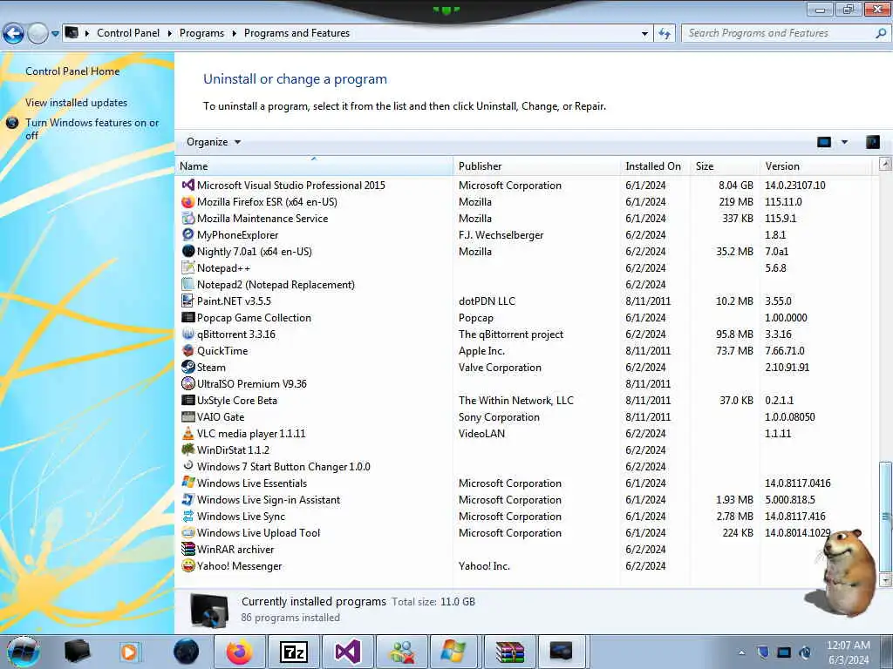Open Visual Studio from the taskbar
893x669 pixels.
(347, 652)
